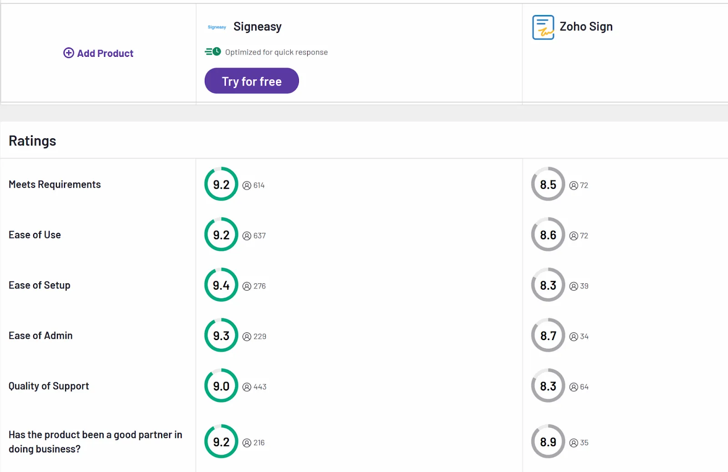
Task: Click Zoho Sign 8.7 Ease of Admin ring
Action: click(548, 336)
